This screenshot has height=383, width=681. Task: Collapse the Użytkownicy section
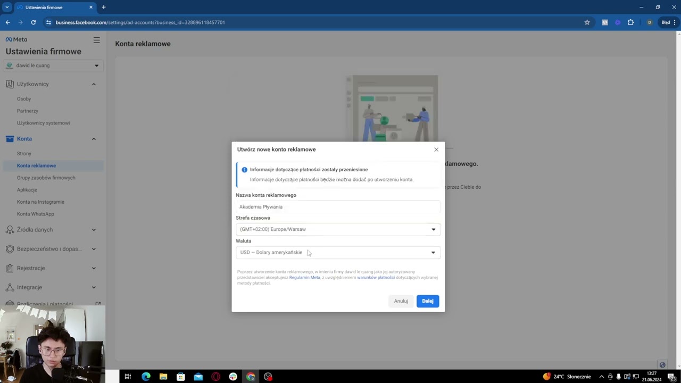tap(94, 84)
